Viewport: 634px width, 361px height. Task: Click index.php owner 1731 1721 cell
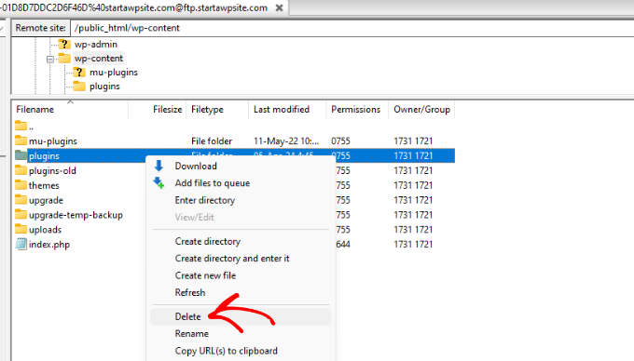[x=413, y=245]
